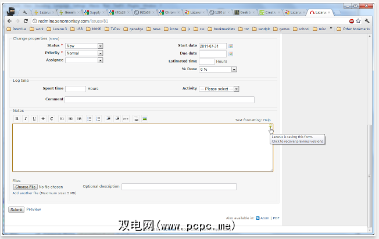Screen dimensions: 379x239
Task: Apply italic formatting in Notes toolbar
Action: coord(25,119)
